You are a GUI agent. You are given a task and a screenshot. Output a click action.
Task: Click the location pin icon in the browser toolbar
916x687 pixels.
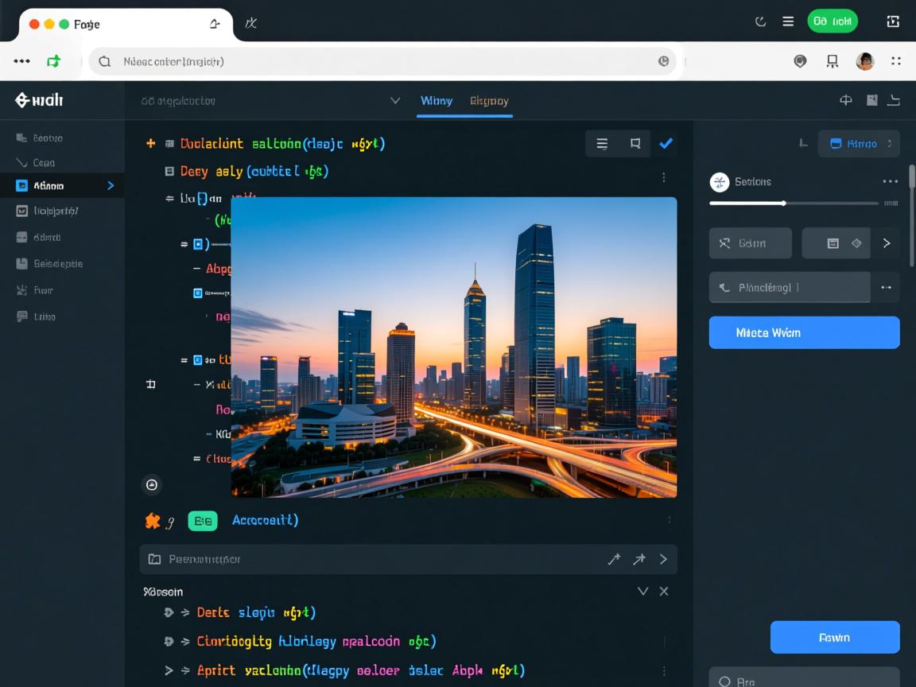(x=800, y=61)
